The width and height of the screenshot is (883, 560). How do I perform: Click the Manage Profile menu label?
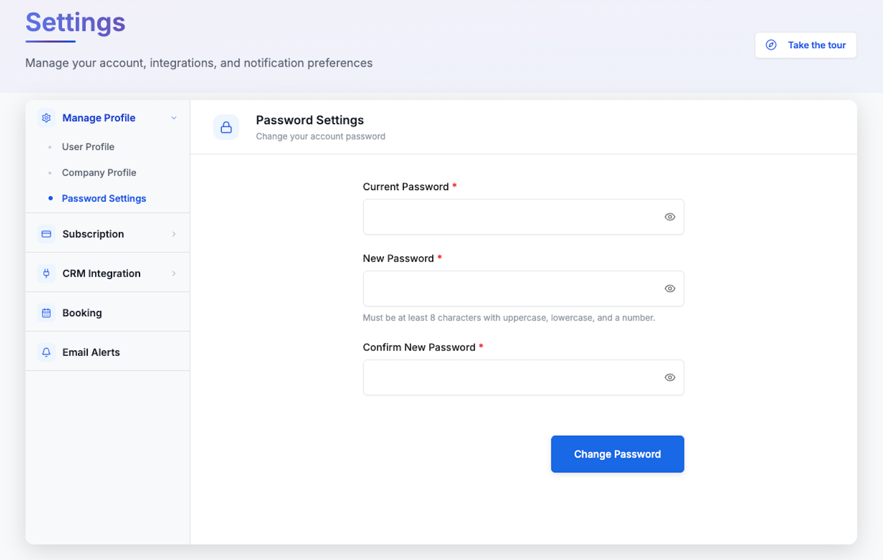pos(99,118)
